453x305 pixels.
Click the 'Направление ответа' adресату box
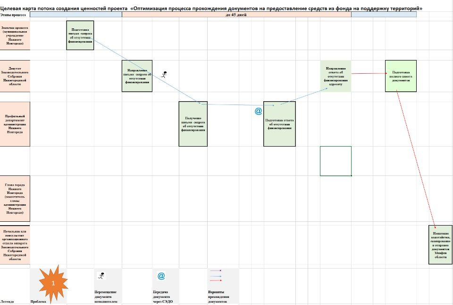pyautogui.click(x=336, y=76)
